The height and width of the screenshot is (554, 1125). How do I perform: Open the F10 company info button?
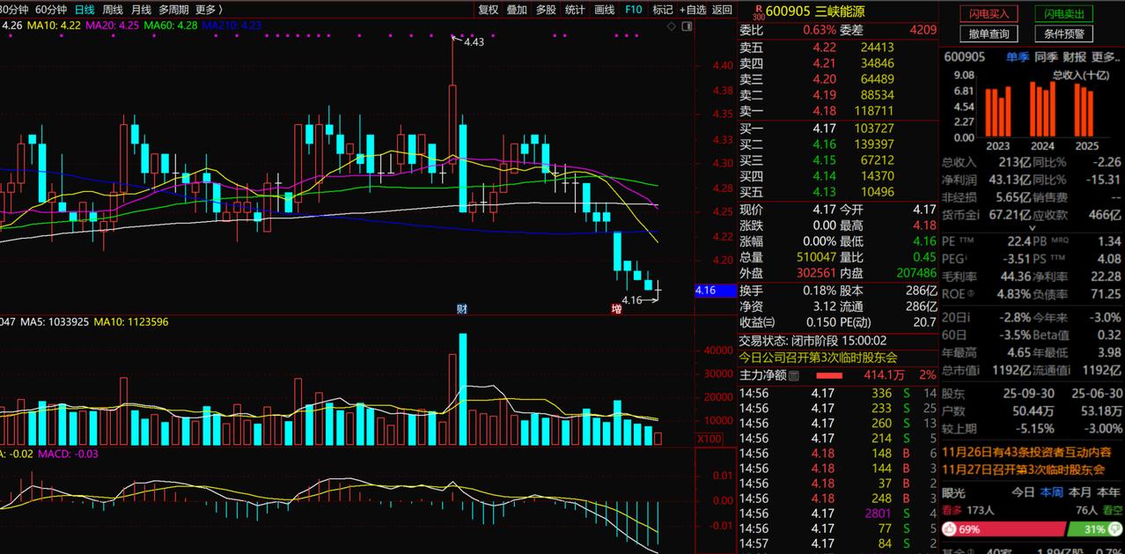(x=633, y=10)
